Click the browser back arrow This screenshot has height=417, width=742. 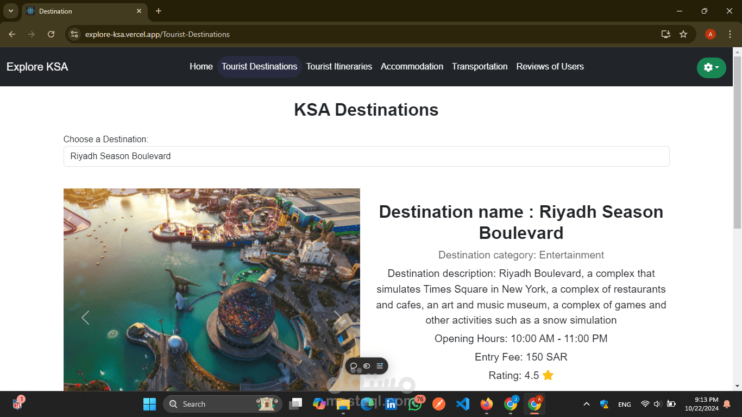(12, 34)
